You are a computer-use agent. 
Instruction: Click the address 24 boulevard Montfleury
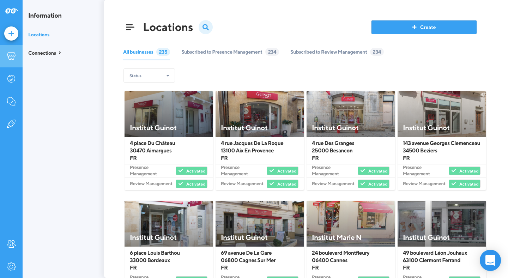(341, 253)
